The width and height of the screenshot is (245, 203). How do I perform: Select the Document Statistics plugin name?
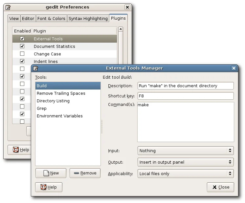point(55,47)
